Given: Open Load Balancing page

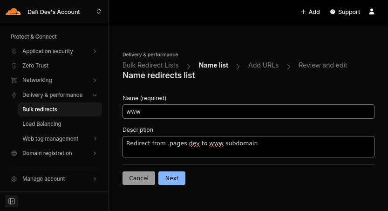Looking at the screenshot, I should click(x=42, y=124).
